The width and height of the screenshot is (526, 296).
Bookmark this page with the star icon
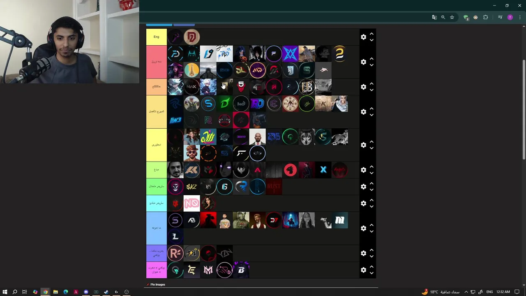(452, 17)
